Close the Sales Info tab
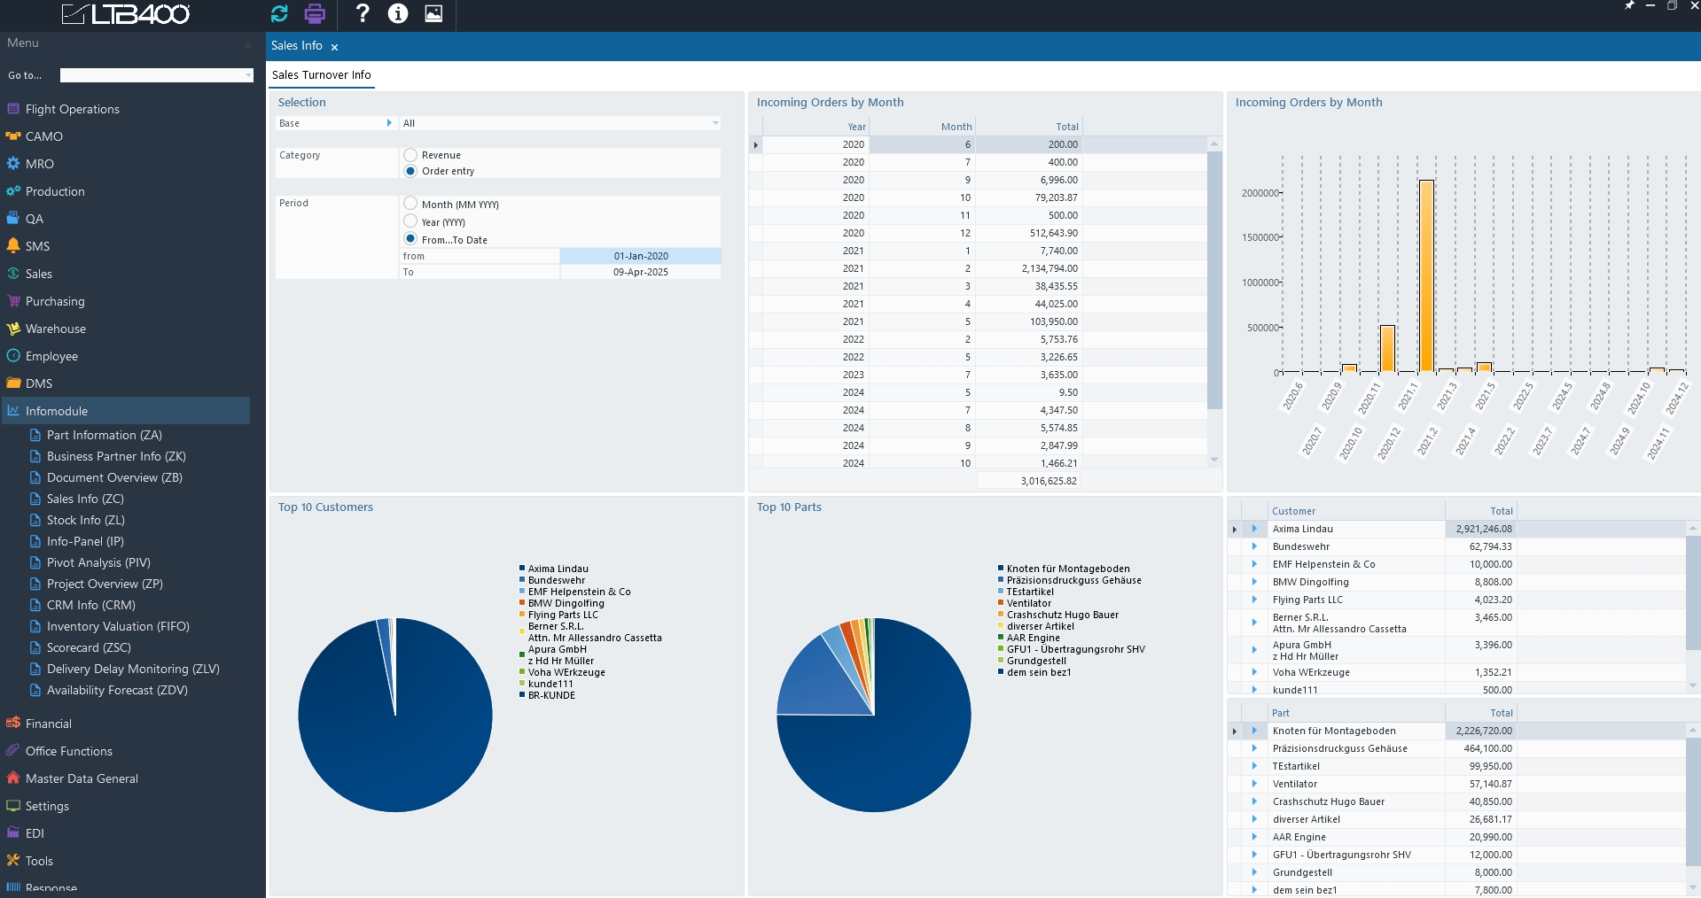Image resolution: width=1701 pixels, height=898 pixels. pos(334,47)
